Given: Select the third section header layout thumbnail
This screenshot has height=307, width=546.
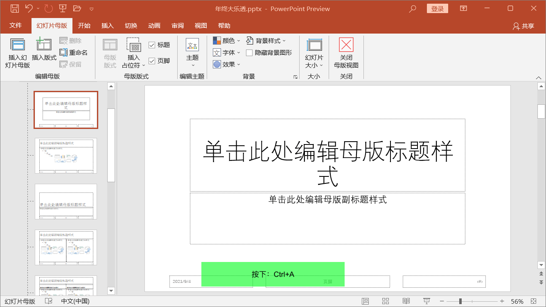Looking at the screenshot, I should (66, 201).
